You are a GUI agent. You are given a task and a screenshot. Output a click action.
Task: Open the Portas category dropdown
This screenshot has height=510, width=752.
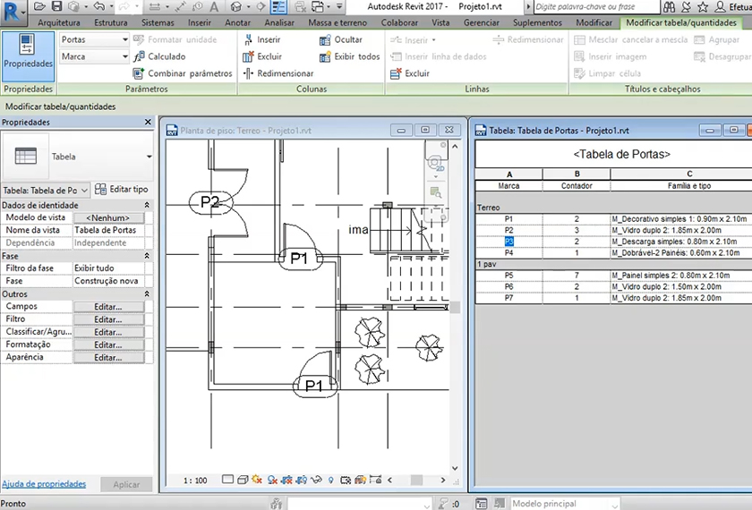coord(125,40)
